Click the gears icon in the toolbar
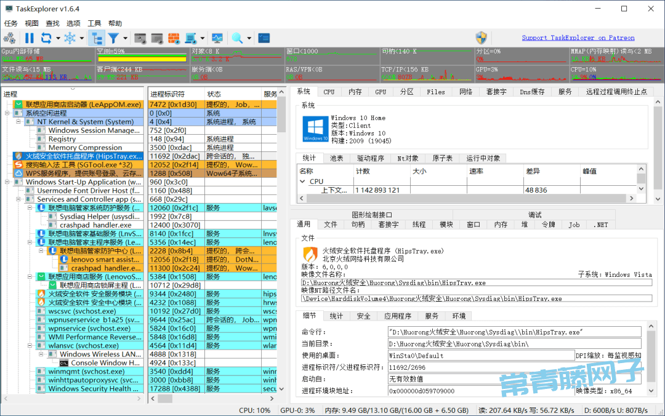This screenshot has height=416, width=665. (x=9, y=38)
